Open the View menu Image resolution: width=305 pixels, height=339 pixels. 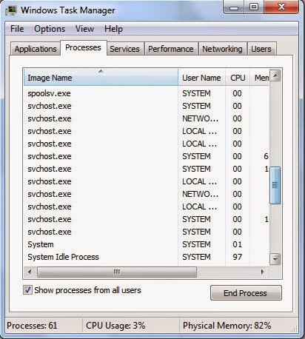click(x=84, y=29)
